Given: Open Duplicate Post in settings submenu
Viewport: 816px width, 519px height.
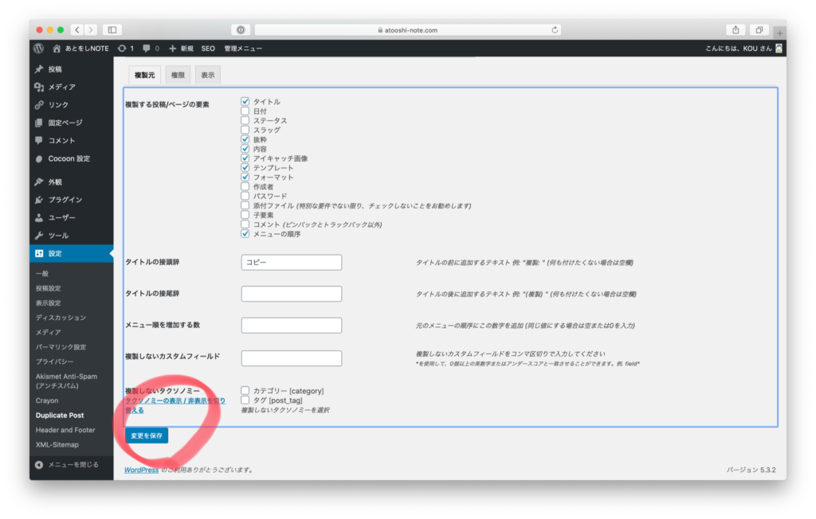Looking at the screenshot, I should point(60,416).
